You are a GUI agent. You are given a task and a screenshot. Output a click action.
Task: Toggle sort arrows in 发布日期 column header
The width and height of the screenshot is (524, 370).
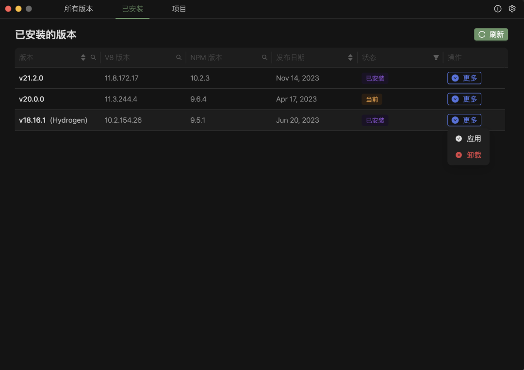click(x=350, y=58)
